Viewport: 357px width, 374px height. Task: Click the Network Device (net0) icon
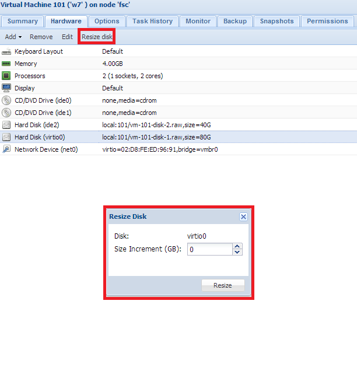(x=6, y=149)
